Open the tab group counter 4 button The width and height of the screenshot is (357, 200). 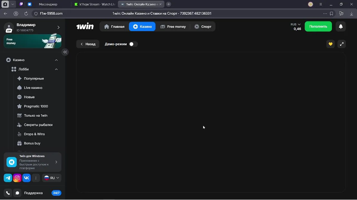pos(5,4)
